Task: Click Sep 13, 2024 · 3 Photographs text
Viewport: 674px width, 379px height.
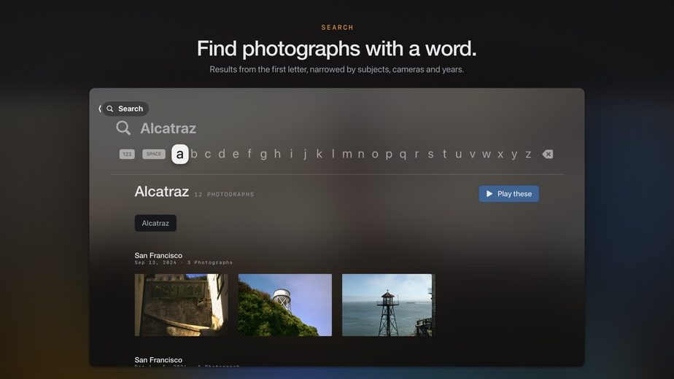Action: [184, 262]
